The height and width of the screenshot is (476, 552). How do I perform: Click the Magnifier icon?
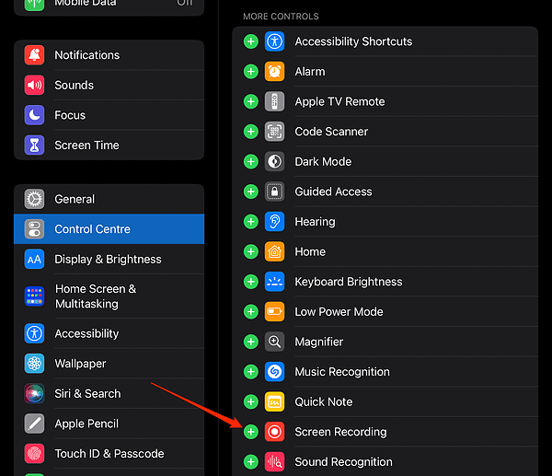(274, 342)
